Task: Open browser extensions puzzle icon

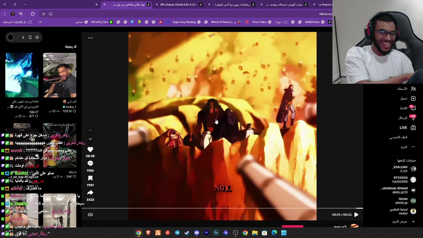Action: [33, 14]
